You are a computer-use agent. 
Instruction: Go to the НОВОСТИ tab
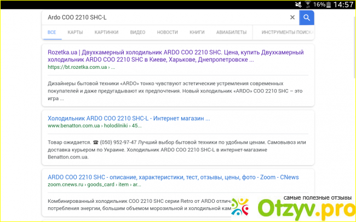coord(167,32)
